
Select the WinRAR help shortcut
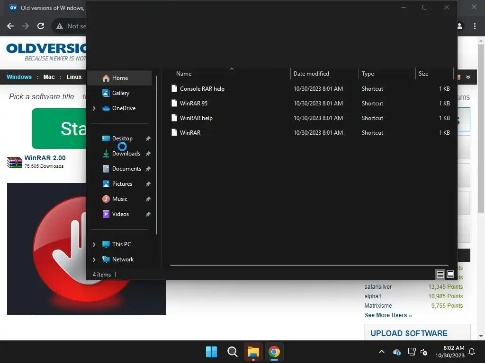click(x=311, y=118)
